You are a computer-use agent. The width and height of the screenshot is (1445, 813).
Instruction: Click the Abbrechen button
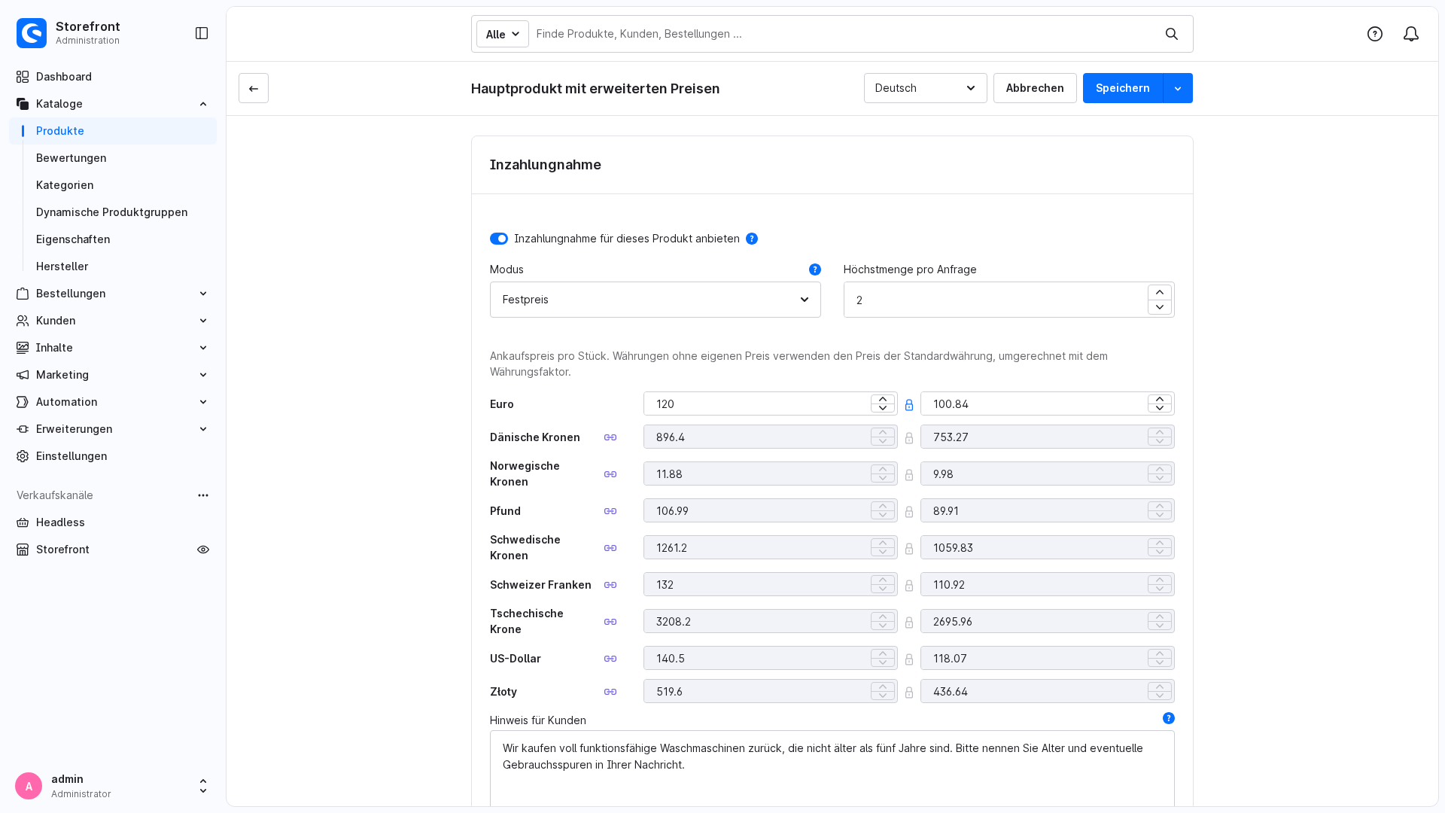click(x=1034, y=88)
